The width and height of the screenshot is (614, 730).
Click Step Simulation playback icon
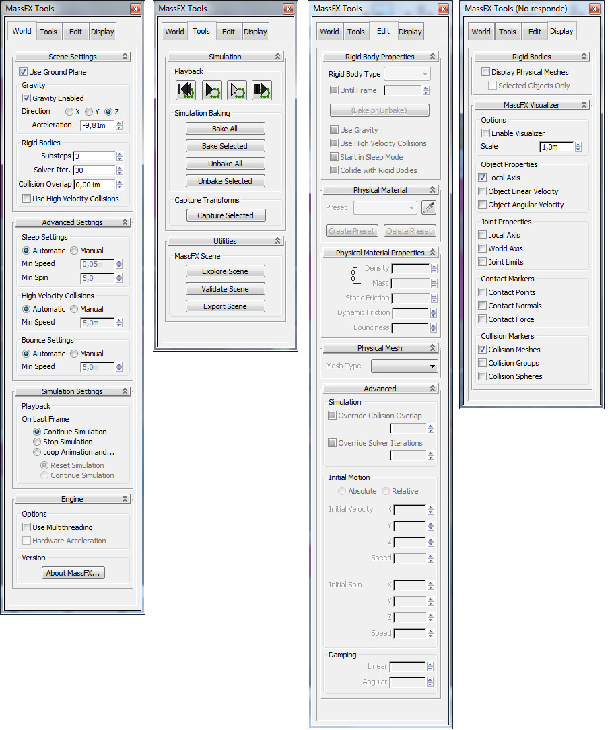(x=262, y=90)
